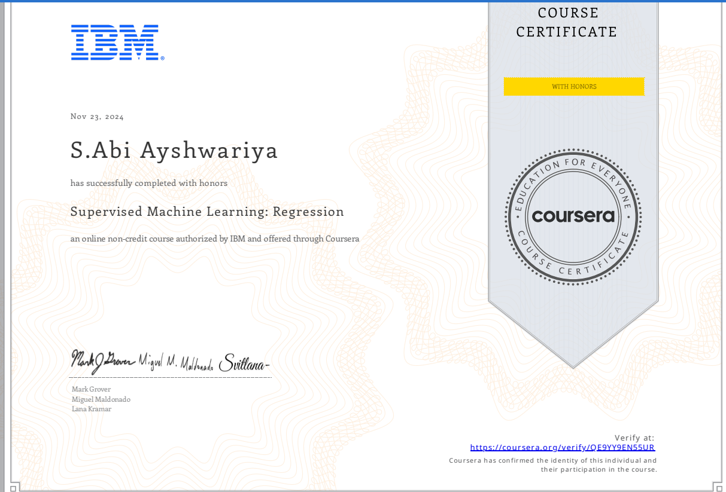
Task: Open the coursera.org verify link
Action: 562,447
